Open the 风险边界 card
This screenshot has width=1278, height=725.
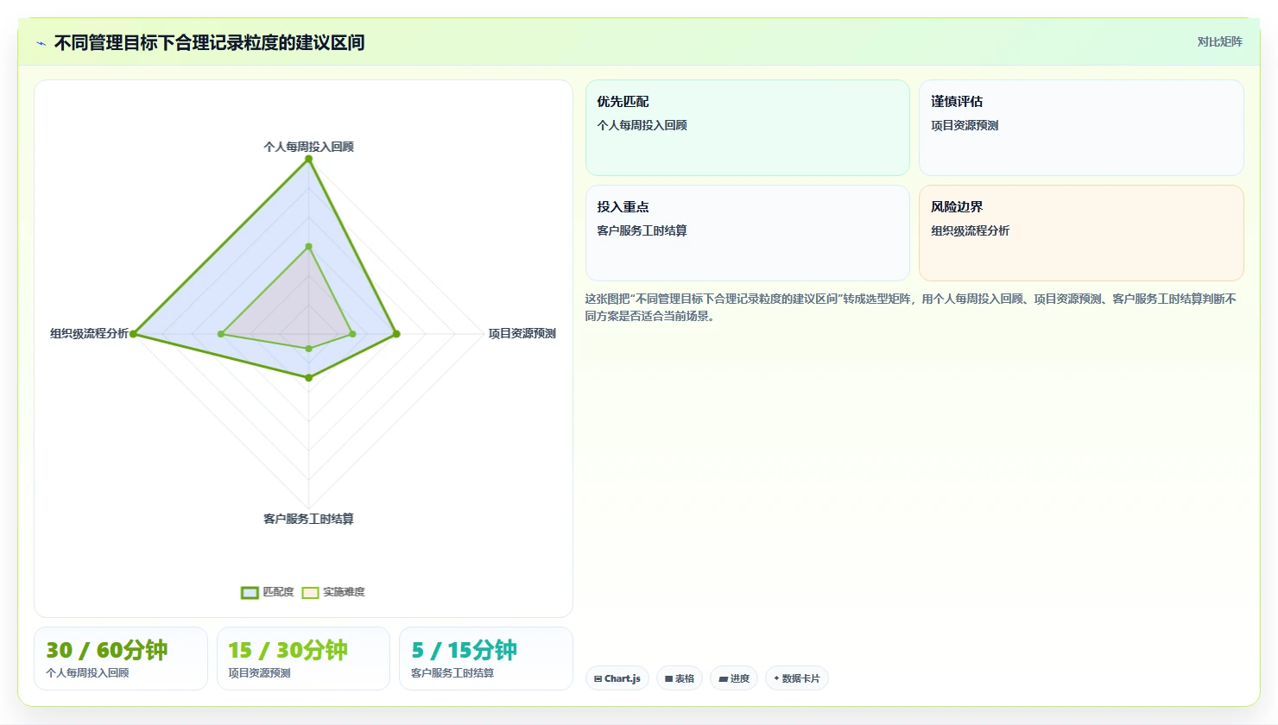tap(1081, 233)
